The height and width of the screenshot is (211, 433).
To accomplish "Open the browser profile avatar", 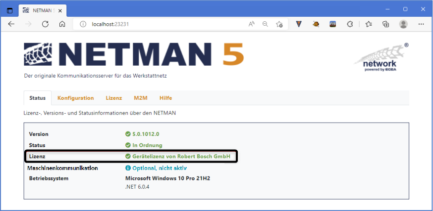I will (403, 24).
